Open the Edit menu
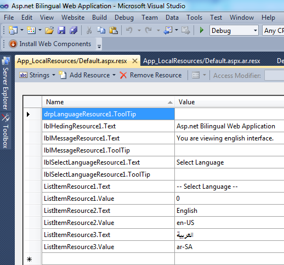Screen dimensions: 284x265 coord(27,18)
